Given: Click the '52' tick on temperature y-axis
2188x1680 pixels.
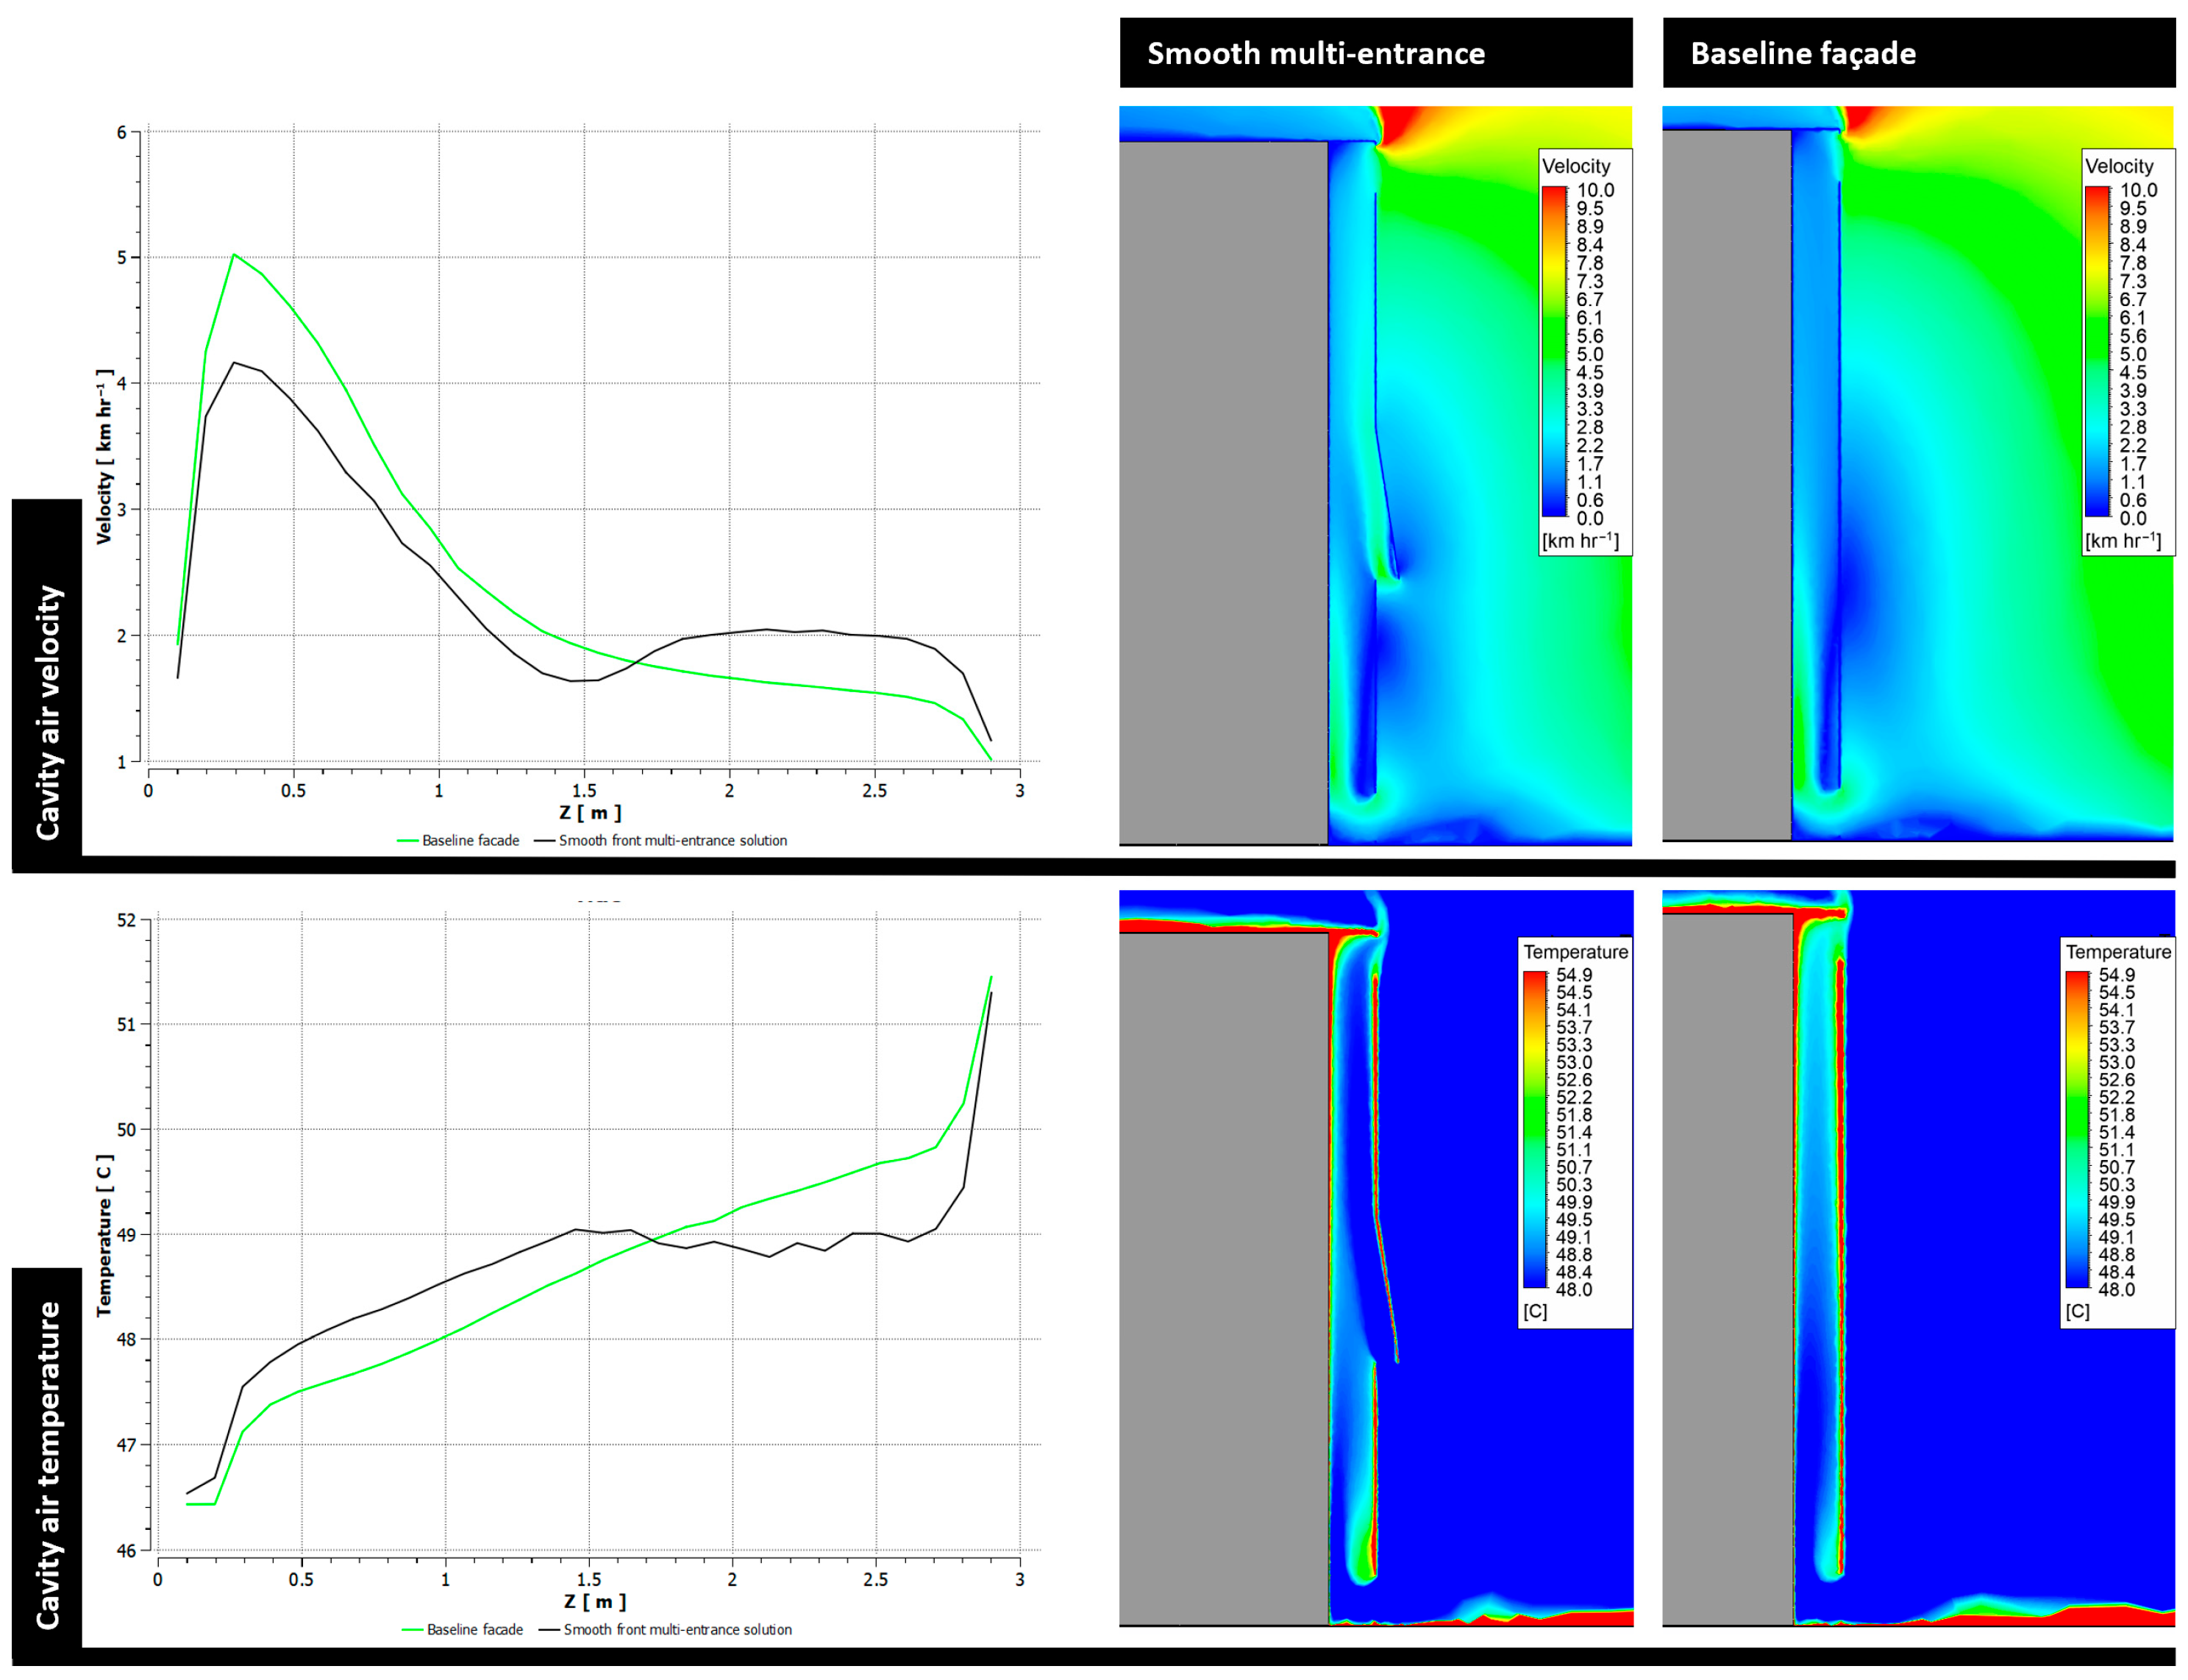Looking at the screenshot, I should [126, 920].
